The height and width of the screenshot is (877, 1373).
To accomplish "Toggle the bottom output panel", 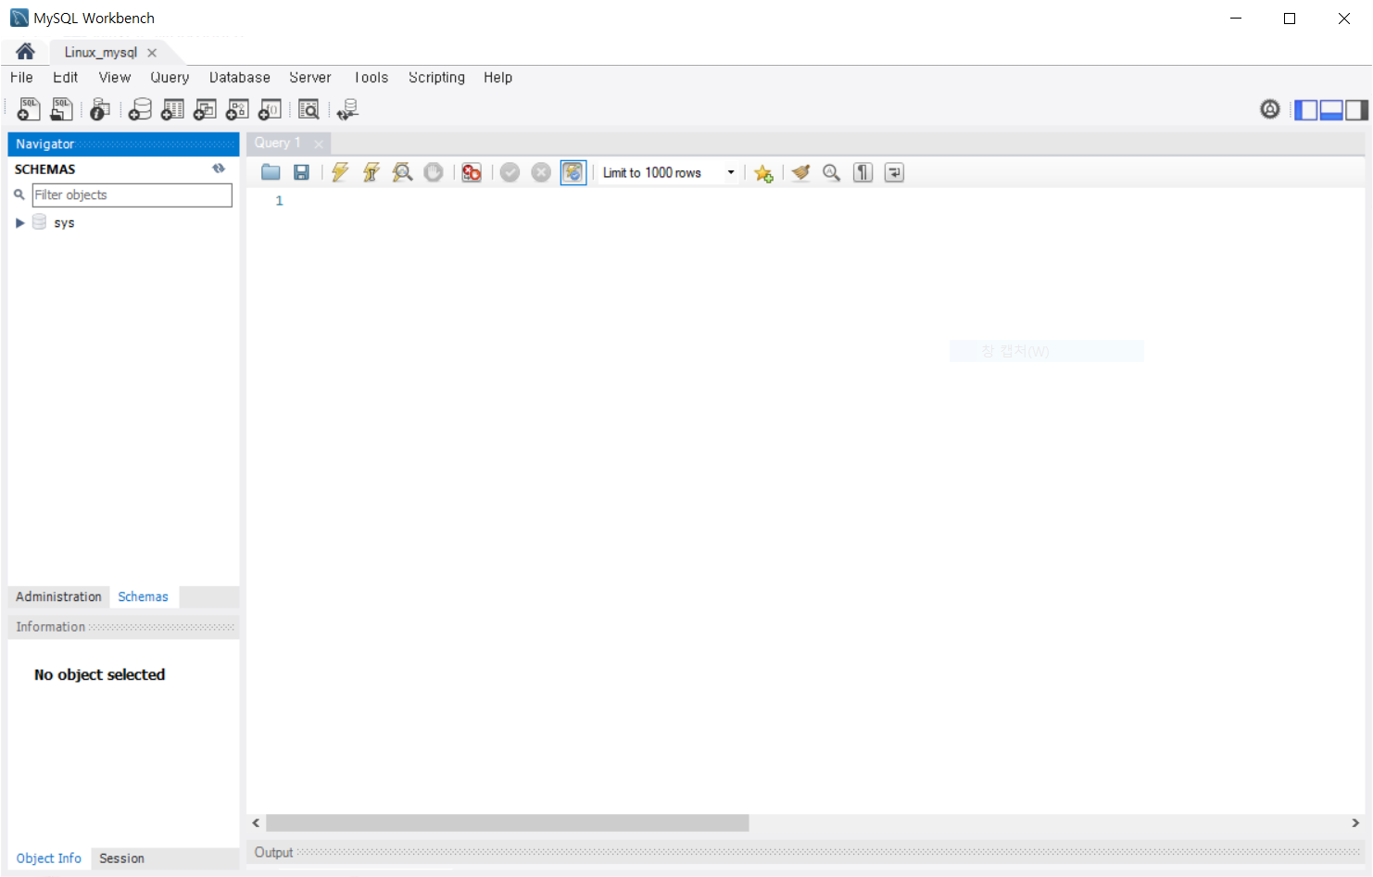I will 1331,109.
